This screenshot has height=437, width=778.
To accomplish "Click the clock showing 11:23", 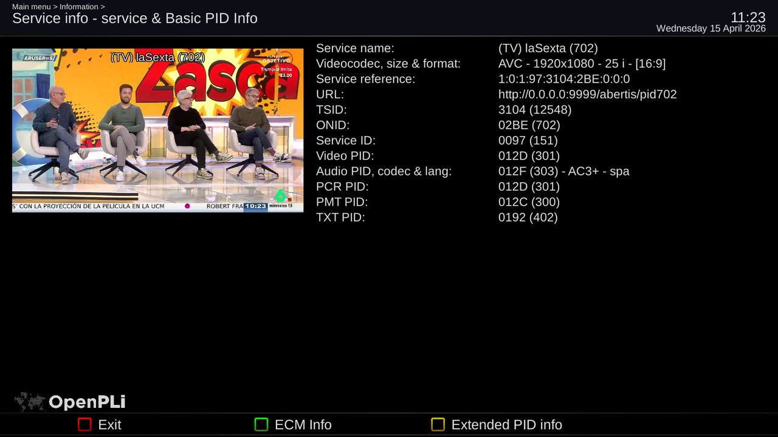I will coord(748,17).
